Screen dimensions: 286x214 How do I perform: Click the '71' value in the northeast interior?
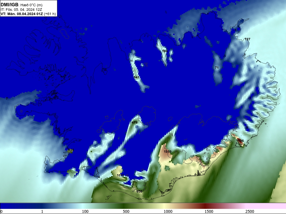(217, 68)
